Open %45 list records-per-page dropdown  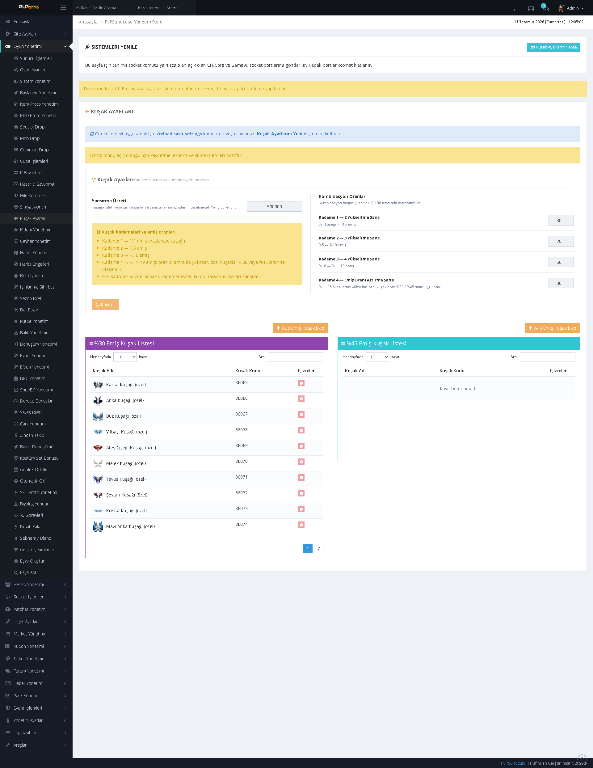click(377, 357)
